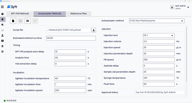Click the Timing section heading
The width and height of the screenshot is (192, 103).
coord(16,45)
